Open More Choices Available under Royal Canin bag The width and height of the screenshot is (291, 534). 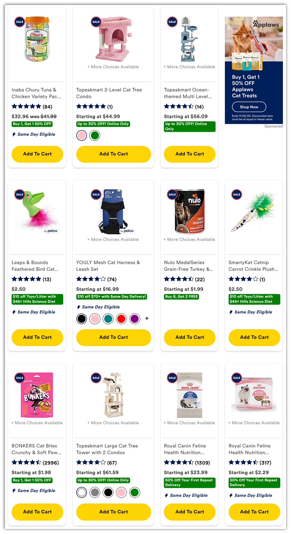click(x=189, y=423)
